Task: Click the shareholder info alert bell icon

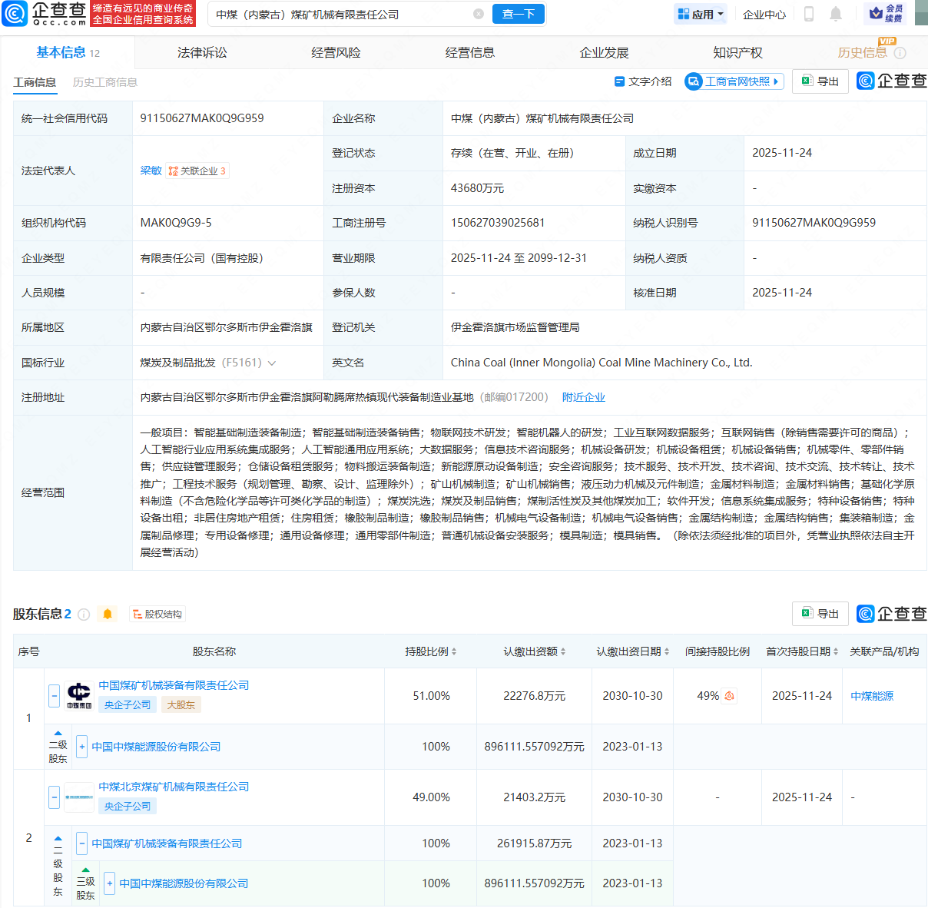Action: point(108,614)
